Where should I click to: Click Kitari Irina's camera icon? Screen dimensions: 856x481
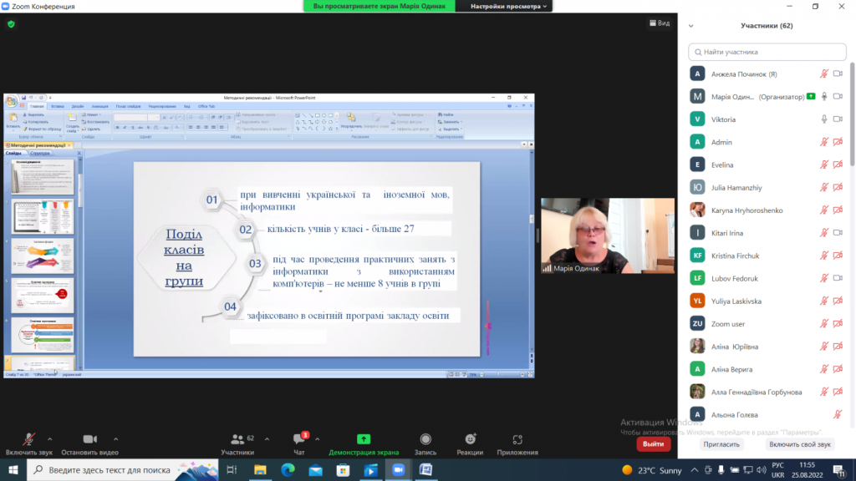(x=838, y=233)
